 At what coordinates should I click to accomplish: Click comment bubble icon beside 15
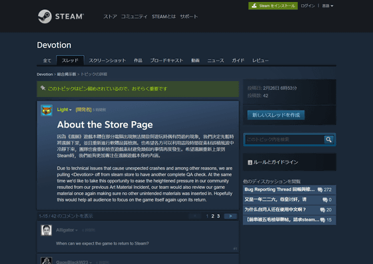tap(322, 220)
